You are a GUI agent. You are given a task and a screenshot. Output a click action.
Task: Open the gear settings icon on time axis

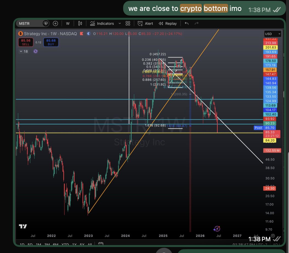click(x=273, y=236)
